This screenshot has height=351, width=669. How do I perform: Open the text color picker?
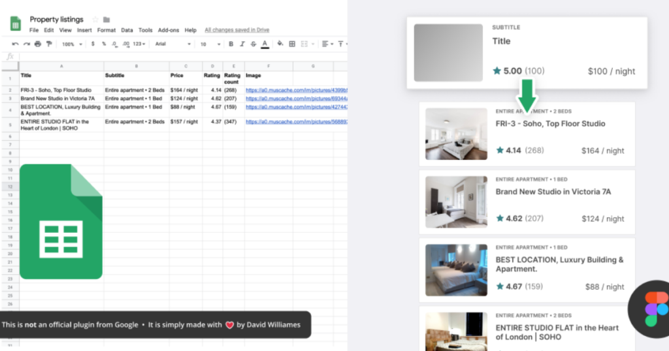(x=265, y=44)
